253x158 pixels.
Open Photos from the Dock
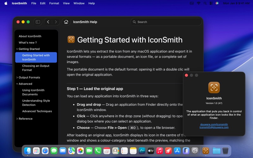click(80, 151)
